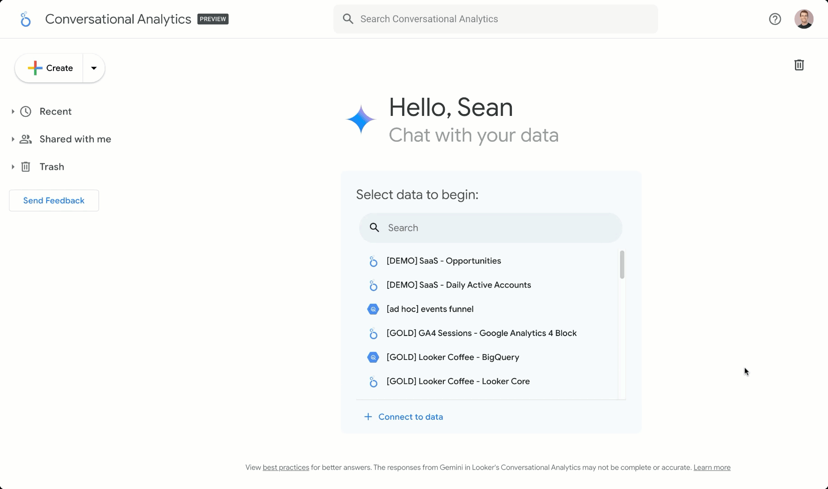Expand the Recent section

tap(12, 111)
